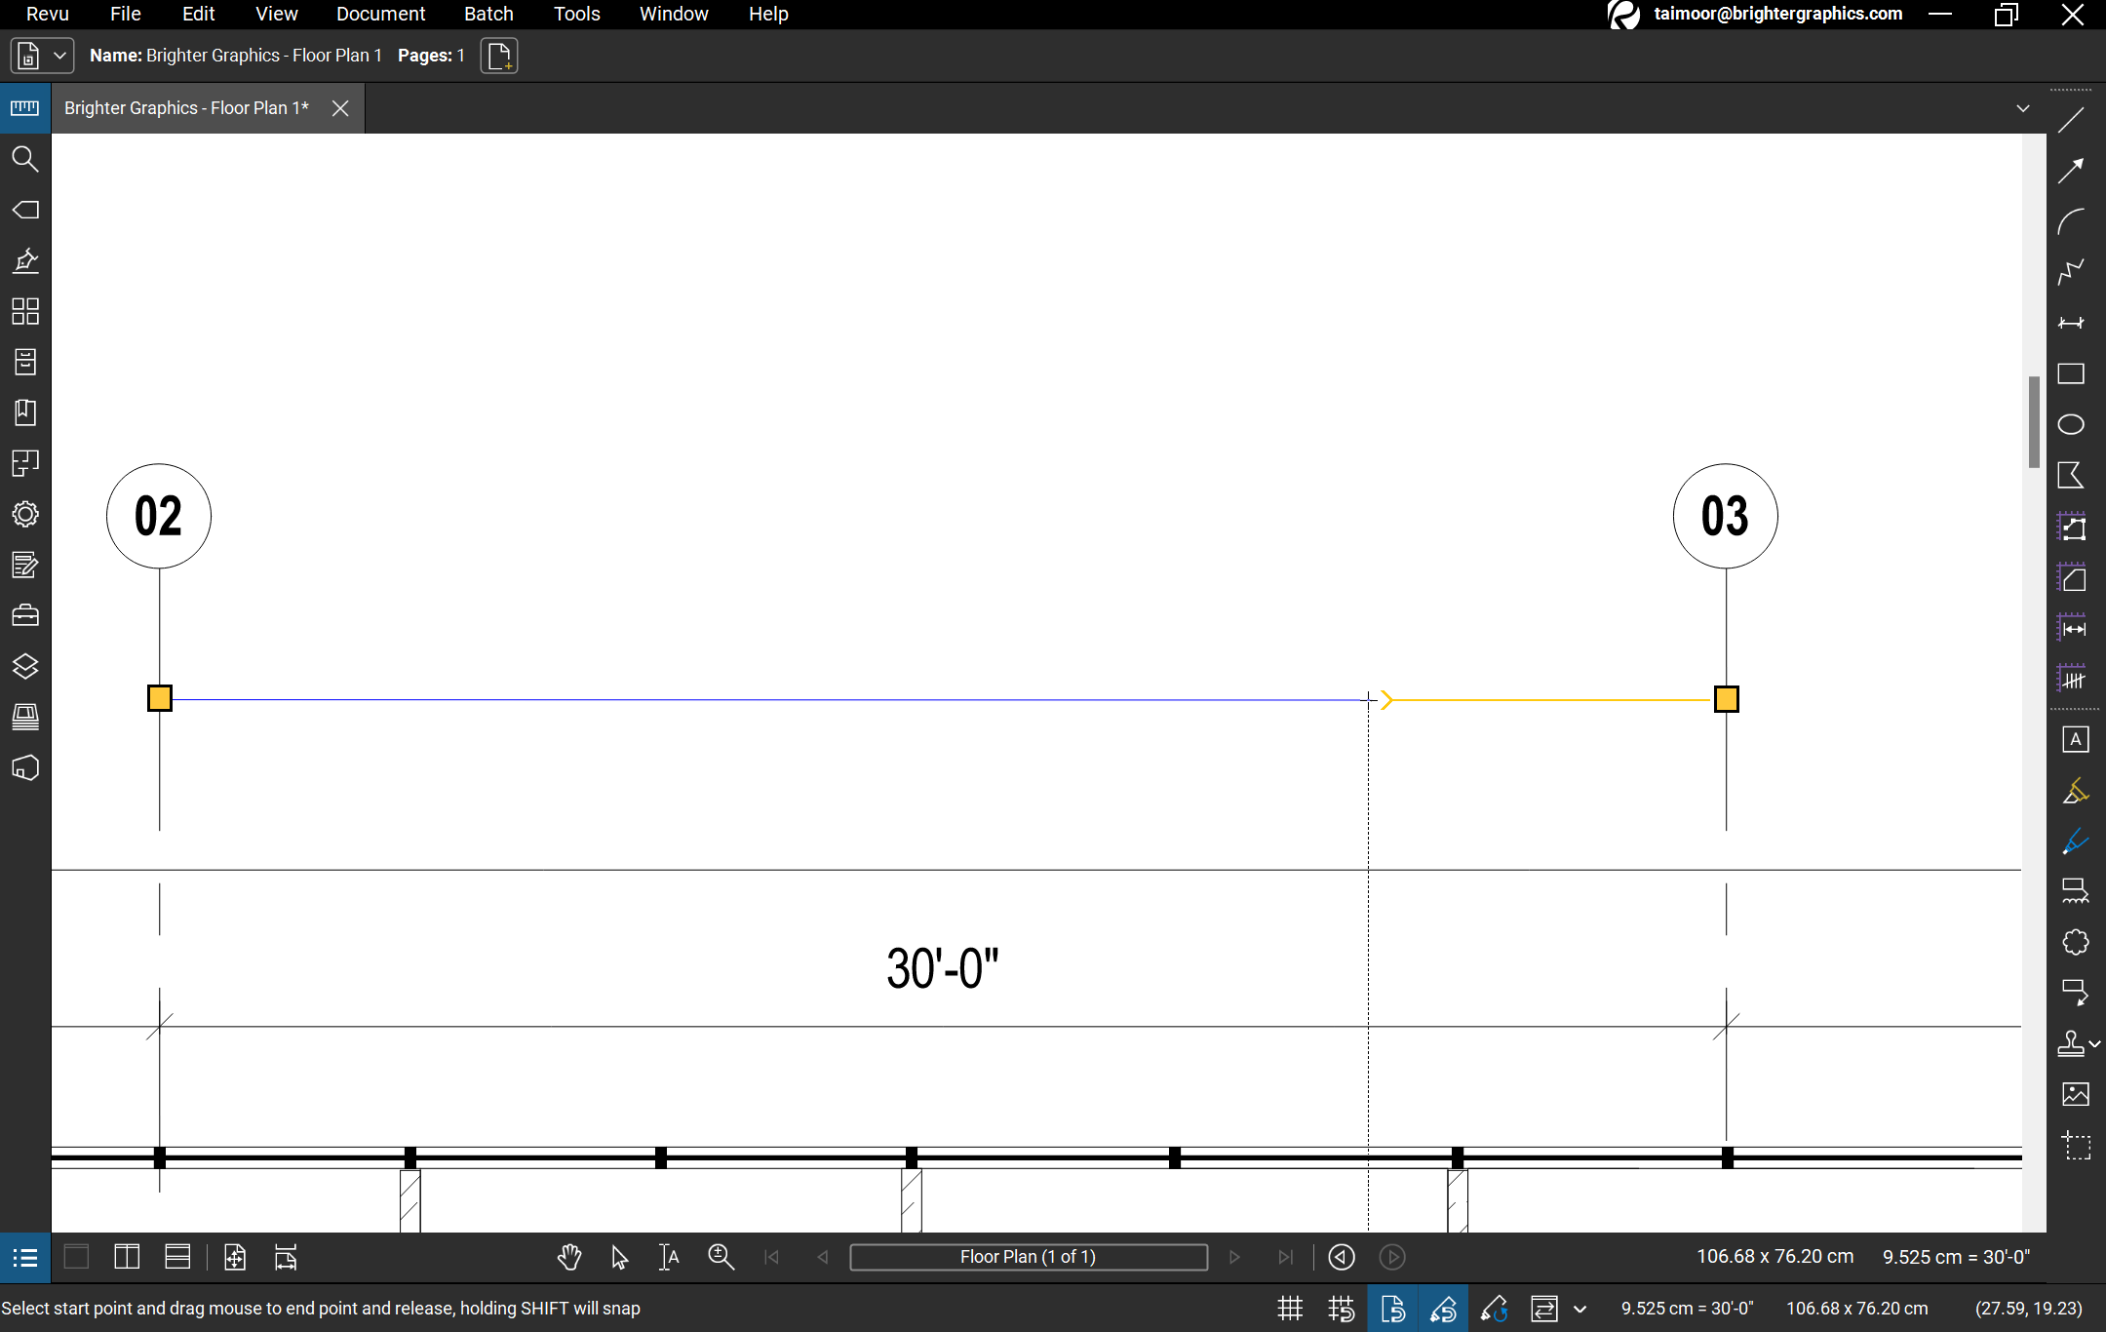
Task: Select the Highlight tool
Action: tap(2076, 791)
